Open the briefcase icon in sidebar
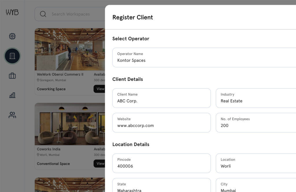Viewport: 296px width, 192px height. click(12, 76)
